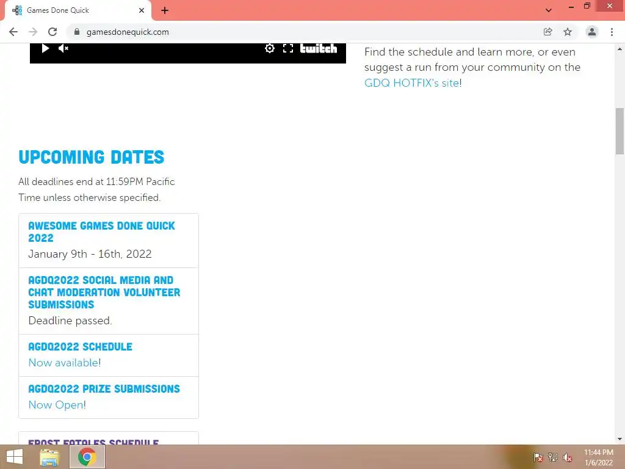
Task: Go forward to the next page
Action: point(33,32)
